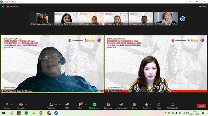Open network settings tray icon
The height and width of the screenshot is (116, 208).
click(184, 113)
